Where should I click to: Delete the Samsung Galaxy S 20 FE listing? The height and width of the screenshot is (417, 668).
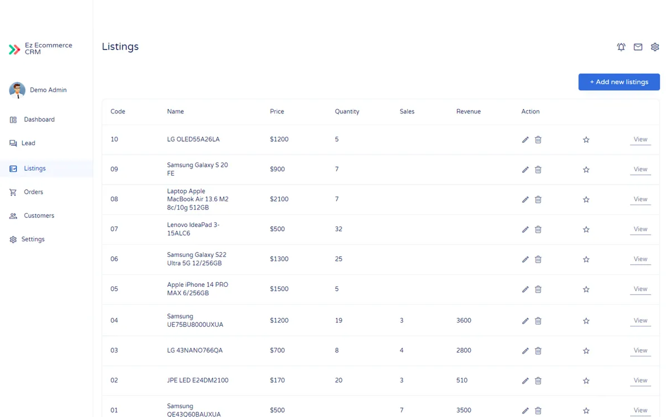point(538,170)
